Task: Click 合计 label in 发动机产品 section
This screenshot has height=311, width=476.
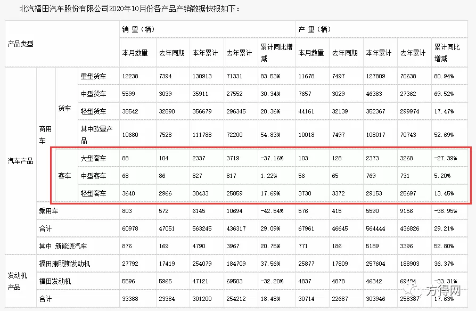Action: click(46, 299)
